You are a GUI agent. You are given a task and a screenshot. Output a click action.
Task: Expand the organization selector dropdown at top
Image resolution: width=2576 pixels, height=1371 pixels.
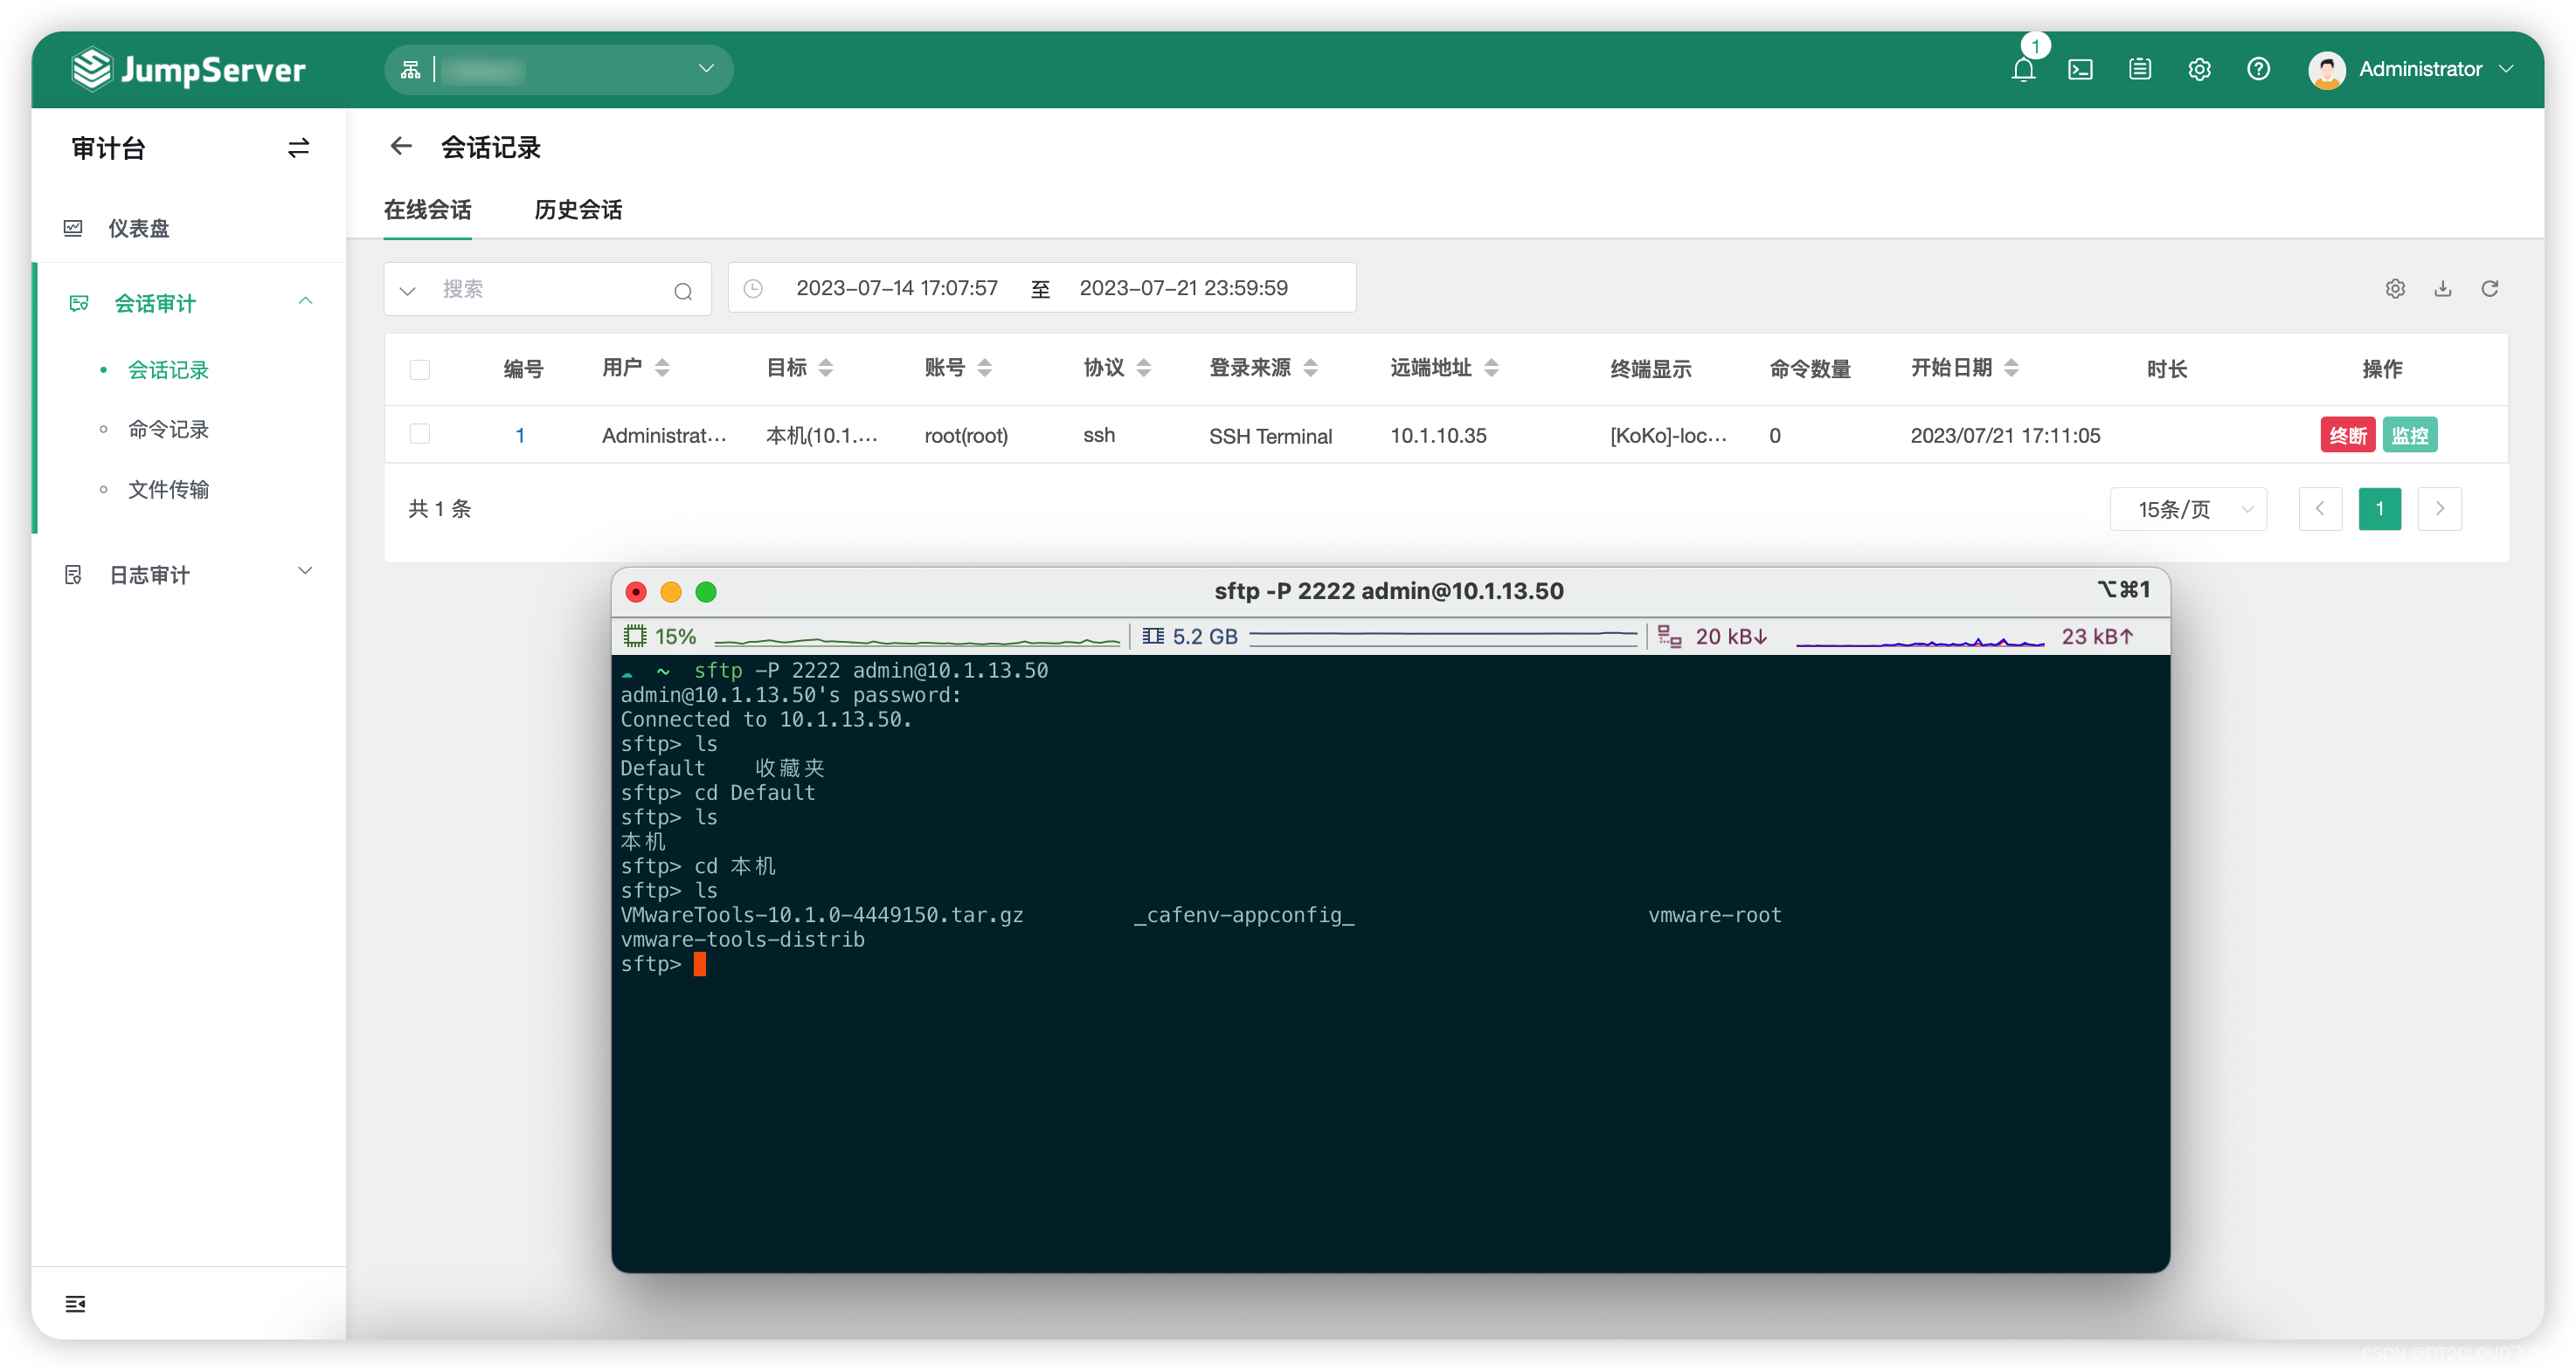706,69
